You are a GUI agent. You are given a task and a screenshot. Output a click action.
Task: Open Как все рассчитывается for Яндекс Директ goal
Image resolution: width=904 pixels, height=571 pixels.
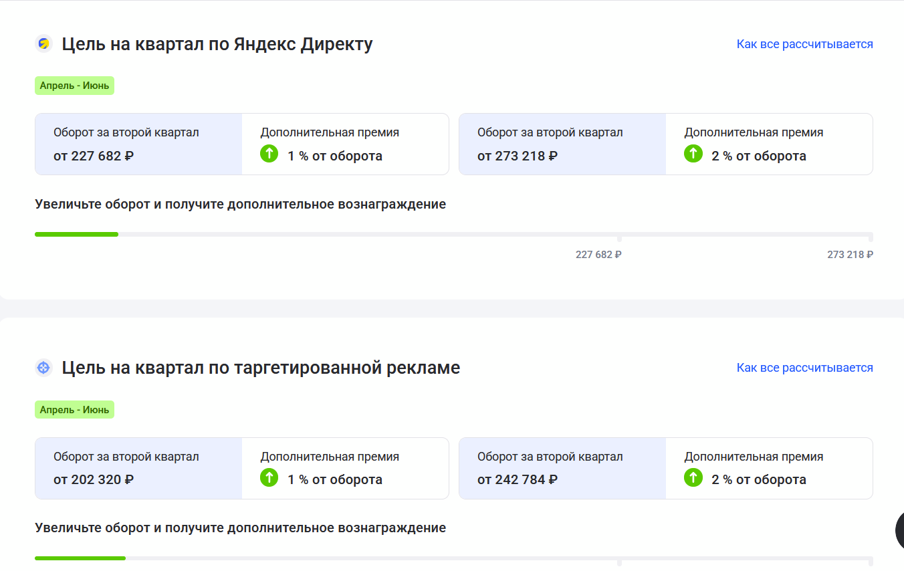coord(804,43)
